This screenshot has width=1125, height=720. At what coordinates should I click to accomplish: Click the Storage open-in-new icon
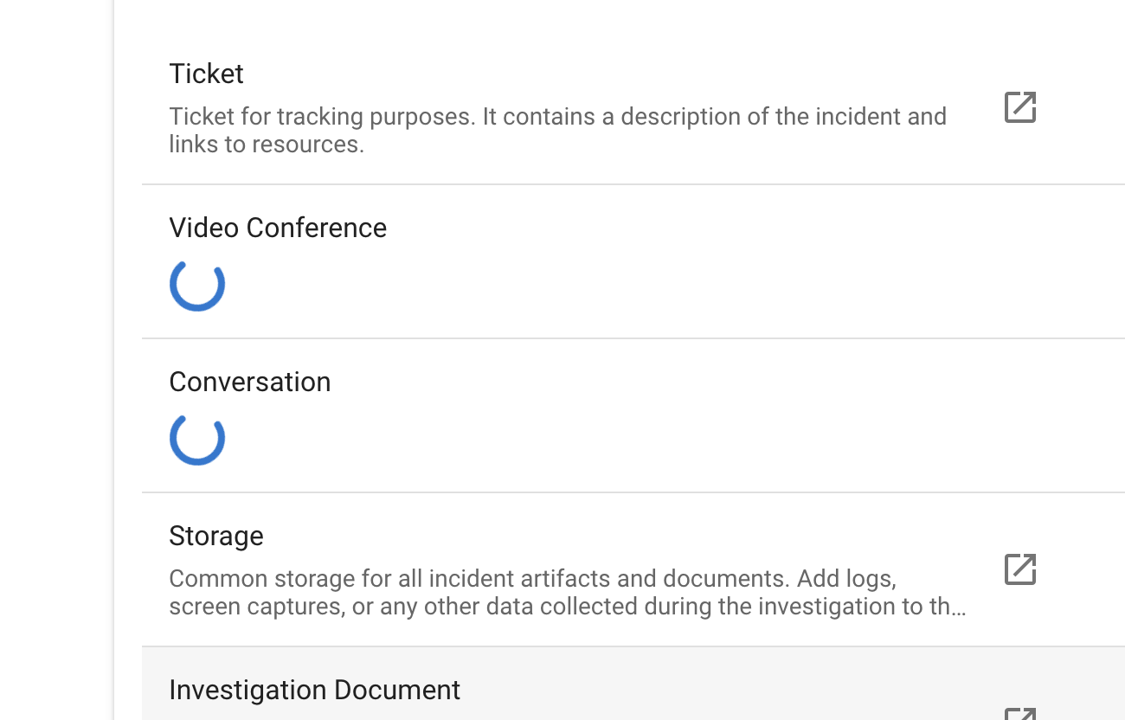pos(1019,569)
